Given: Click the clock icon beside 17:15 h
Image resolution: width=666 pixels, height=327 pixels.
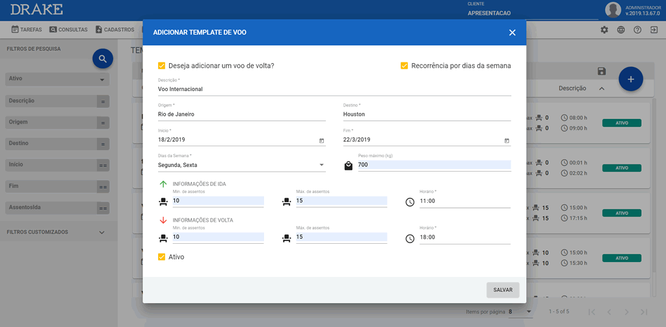Looking at the screenshot, I should [565, 218].
